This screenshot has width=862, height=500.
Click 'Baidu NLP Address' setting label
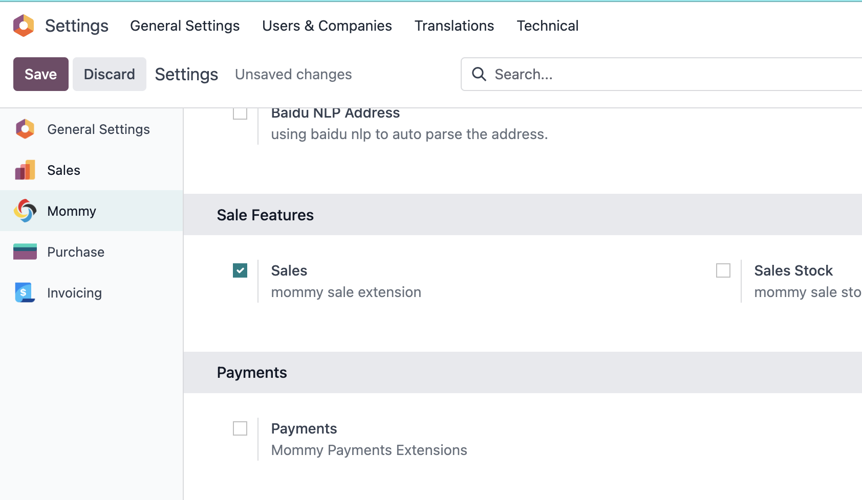pos(335,113)
